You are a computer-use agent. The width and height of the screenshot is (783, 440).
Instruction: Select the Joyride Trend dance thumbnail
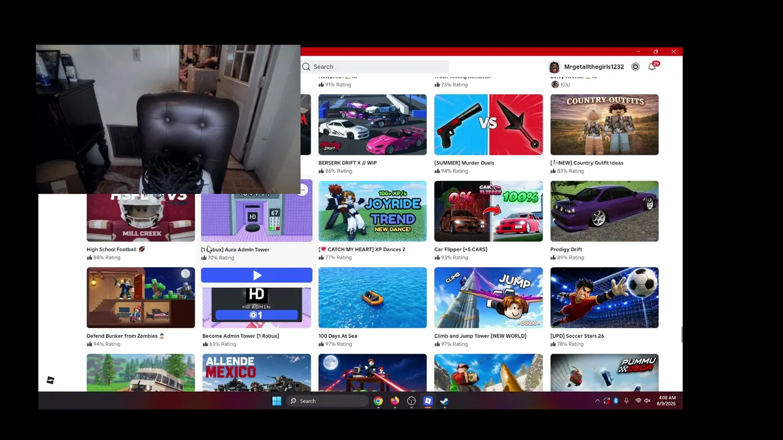coord(373,211)
